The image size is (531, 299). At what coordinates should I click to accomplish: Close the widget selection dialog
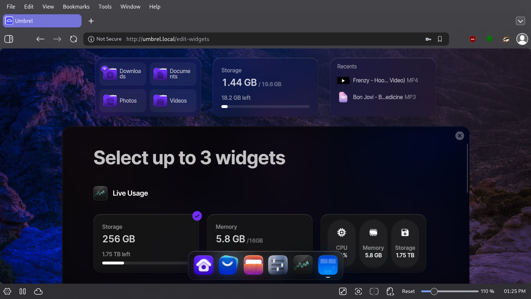click(x=460, y=136)
